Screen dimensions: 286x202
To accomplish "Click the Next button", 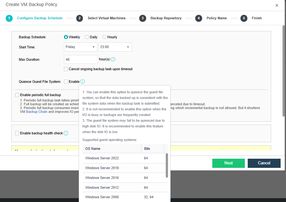I will pyautogui.click(x=228, y=163).
